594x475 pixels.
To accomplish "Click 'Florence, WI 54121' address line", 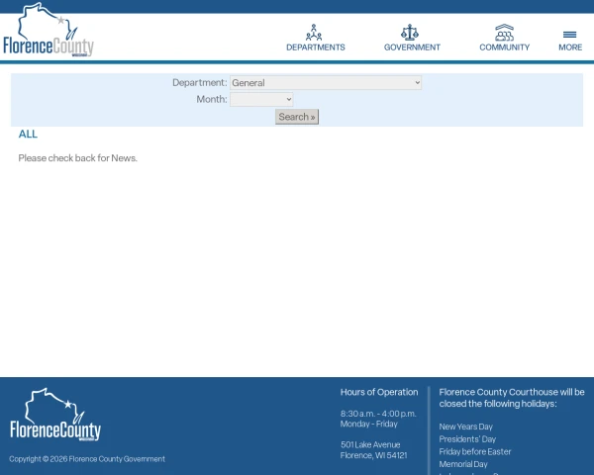I will 373,455.
